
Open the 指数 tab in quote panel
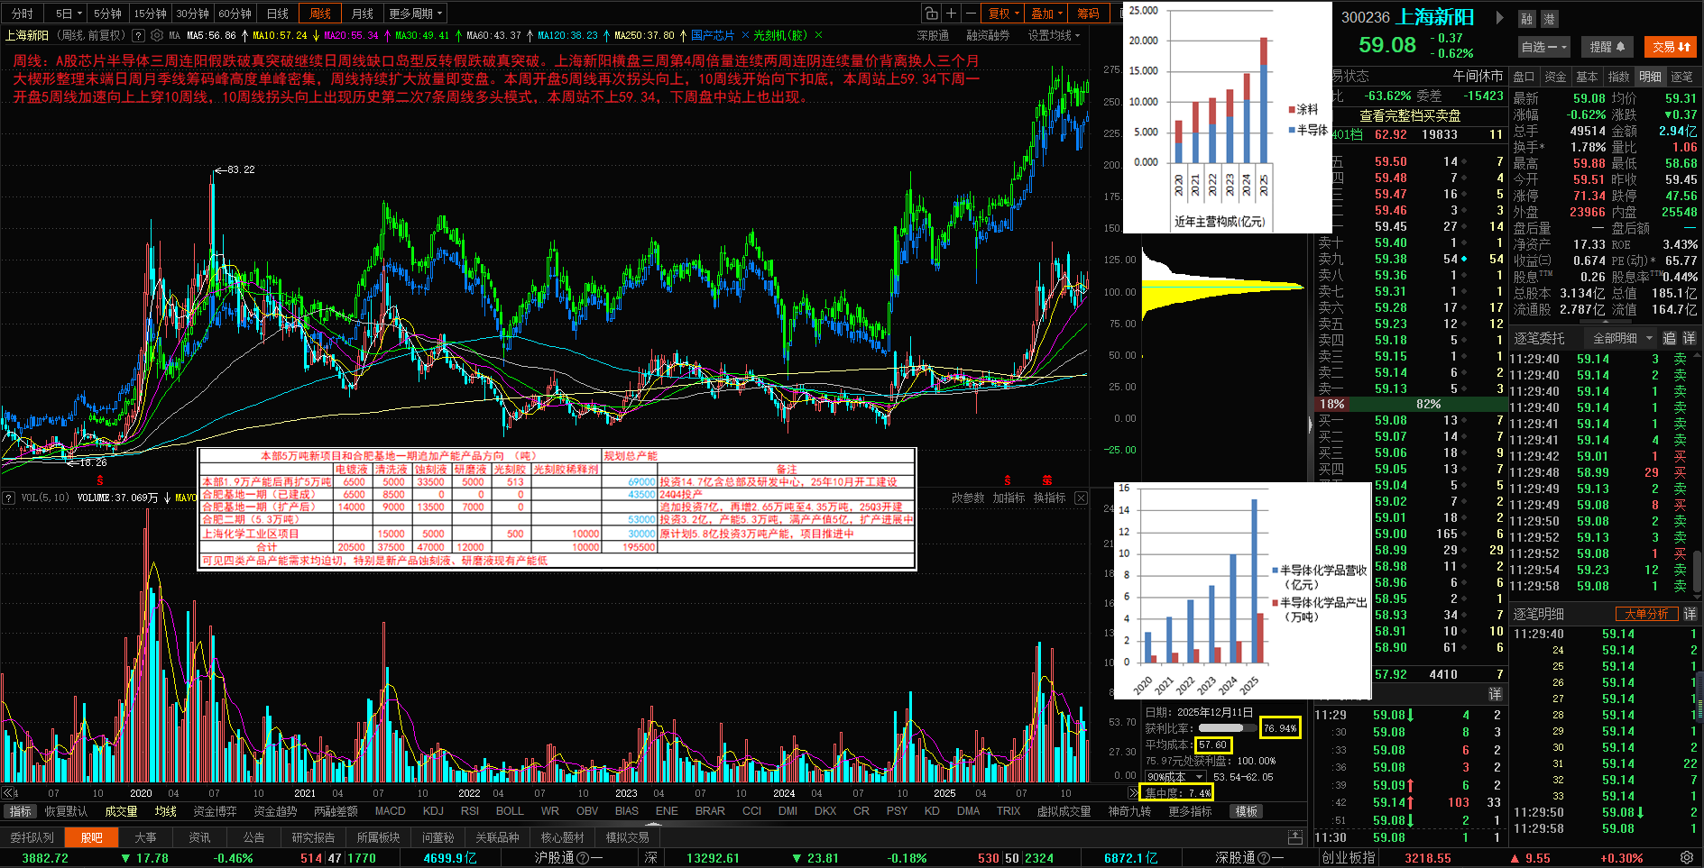(1619, 77)
